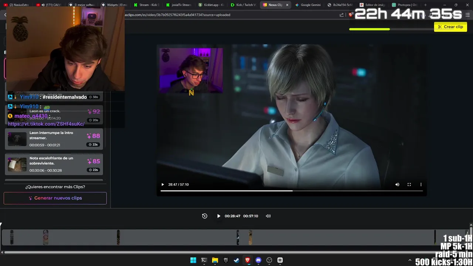This screenshot has width=473, height=266.
Task: Click the replay/rewind icon below the video
Action: click(205, 216)
